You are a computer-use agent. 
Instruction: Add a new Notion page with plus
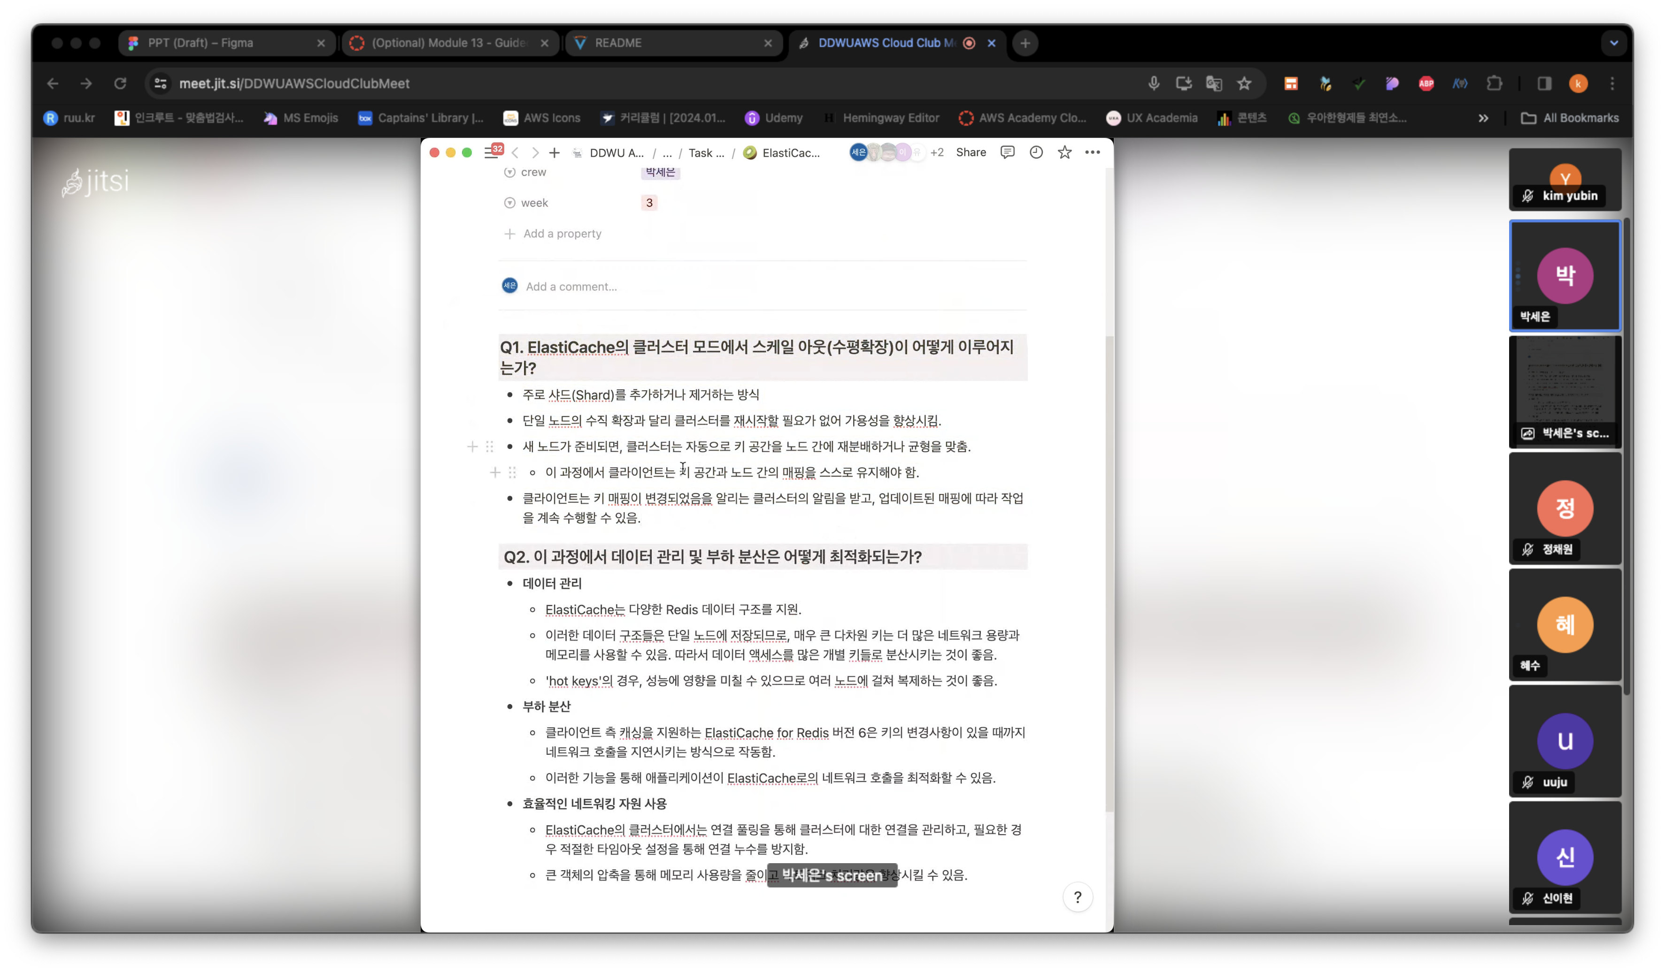pyautogui.click(x=555, y=152)
